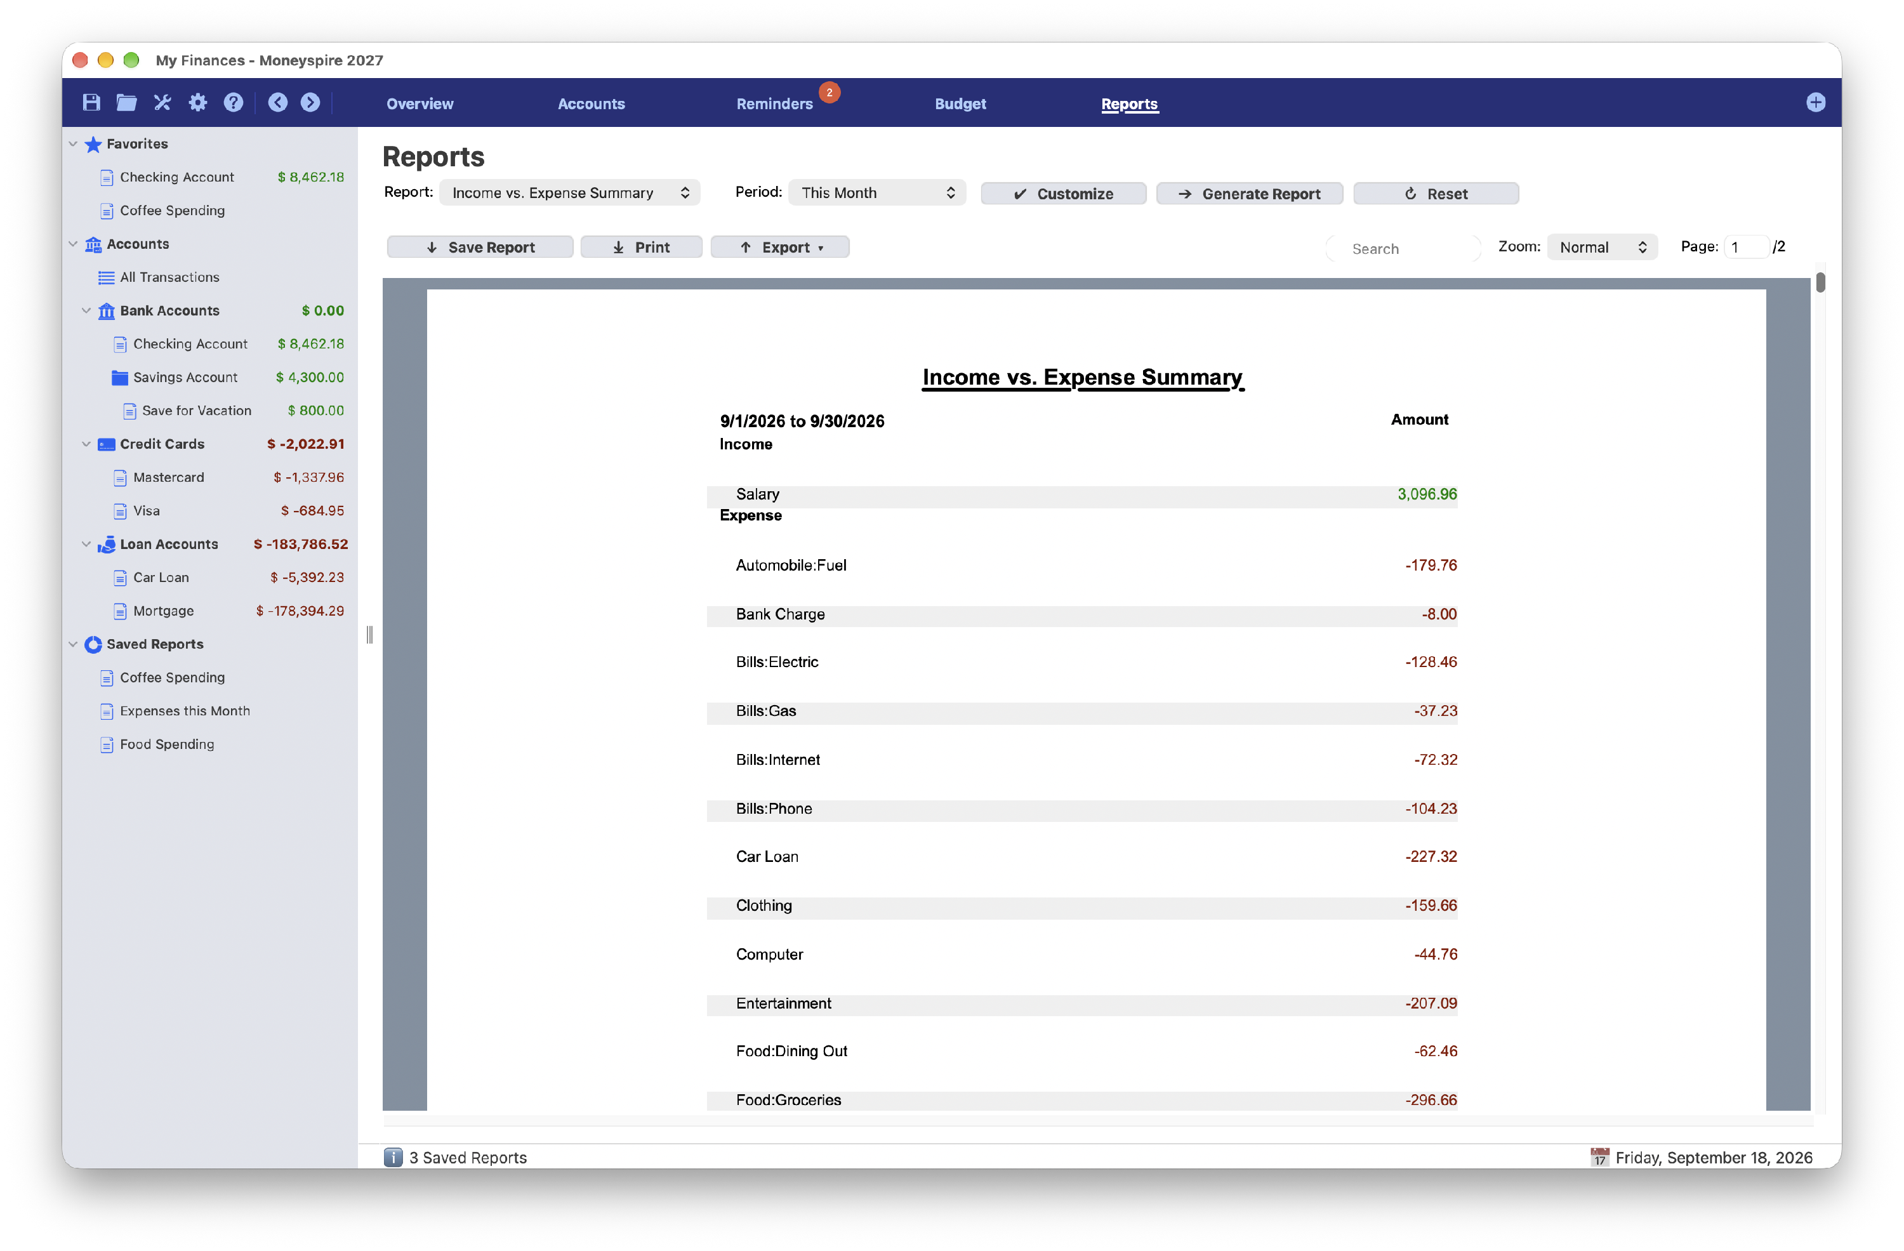Viewport: 1904px width, 1251px height.
Task: Open the Reminders tab
Action: [x=774, y=104]
